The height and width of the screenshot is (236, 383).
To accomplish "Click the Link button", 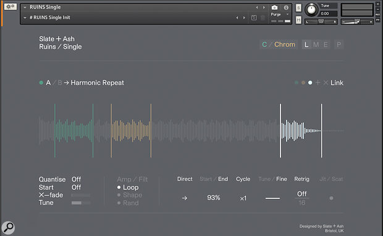I will click(x=337, y=83).
